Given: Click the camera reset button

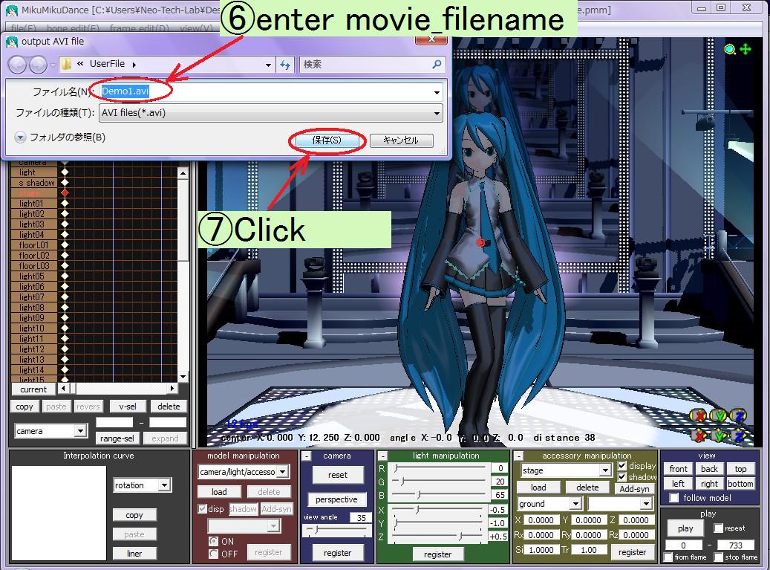Looking at the screenshot, I should pyautogui.click(x=337, y=475).
